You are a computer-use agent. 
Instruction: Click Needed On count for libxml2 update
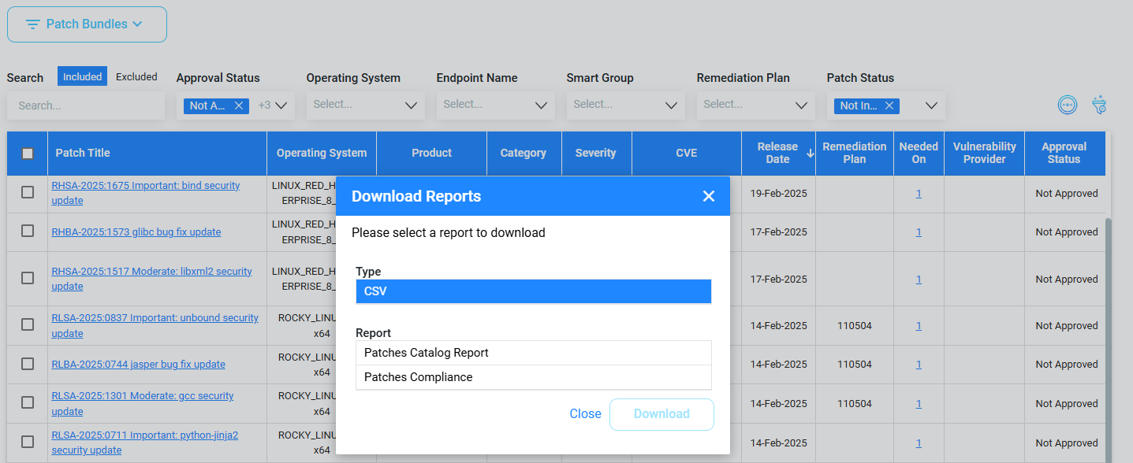pos(919,280)
